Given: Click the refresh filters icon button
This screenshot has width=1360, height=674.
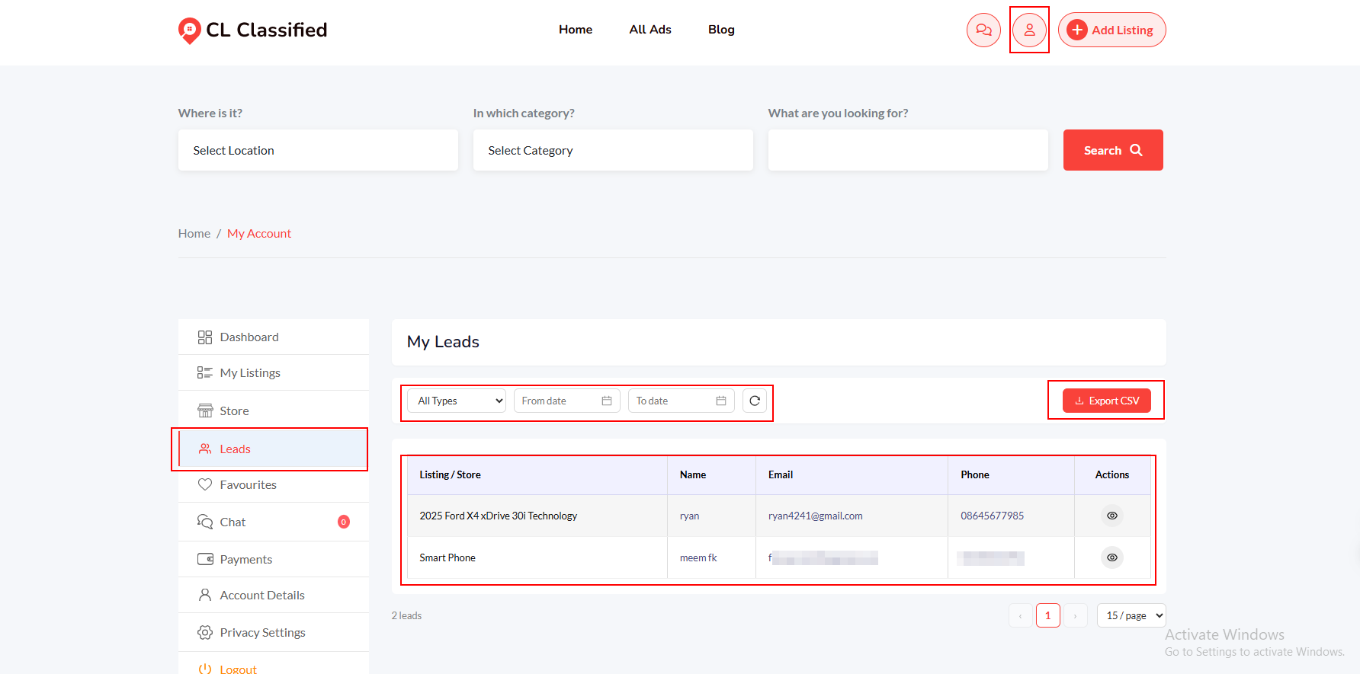Looking at the screenshot, I should point(755,401).
